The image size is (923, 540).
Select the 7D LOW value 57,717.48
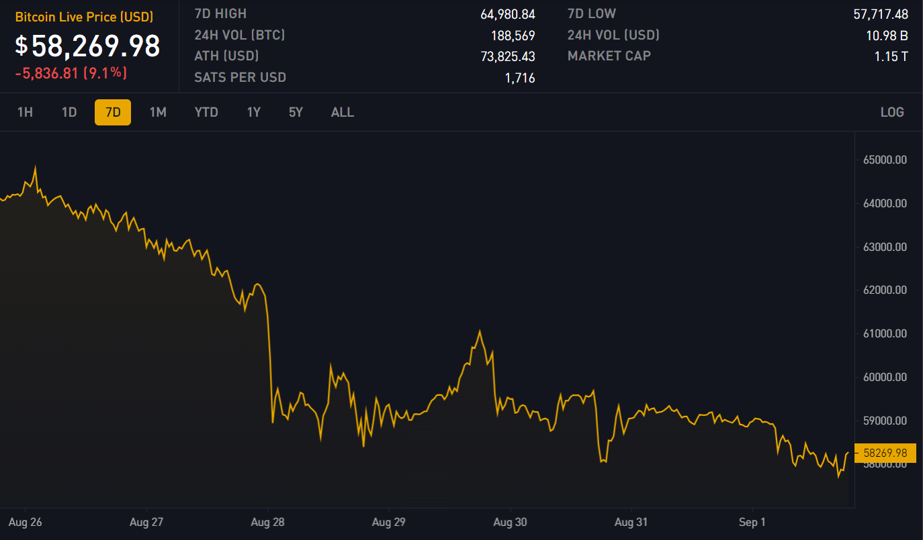tap(880, 14)
